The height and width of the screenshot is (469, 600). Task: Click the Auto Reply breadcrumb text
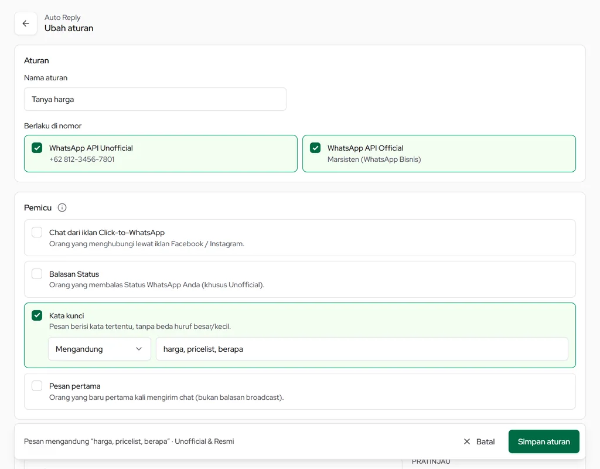62,17
